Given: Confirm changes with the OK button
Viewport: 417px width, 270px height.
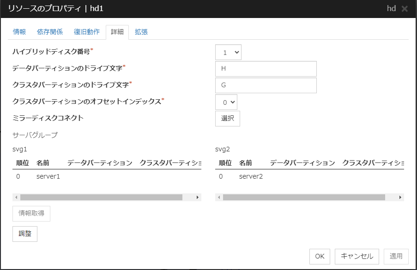Looking at the screenshot, I should coord(320,256).
